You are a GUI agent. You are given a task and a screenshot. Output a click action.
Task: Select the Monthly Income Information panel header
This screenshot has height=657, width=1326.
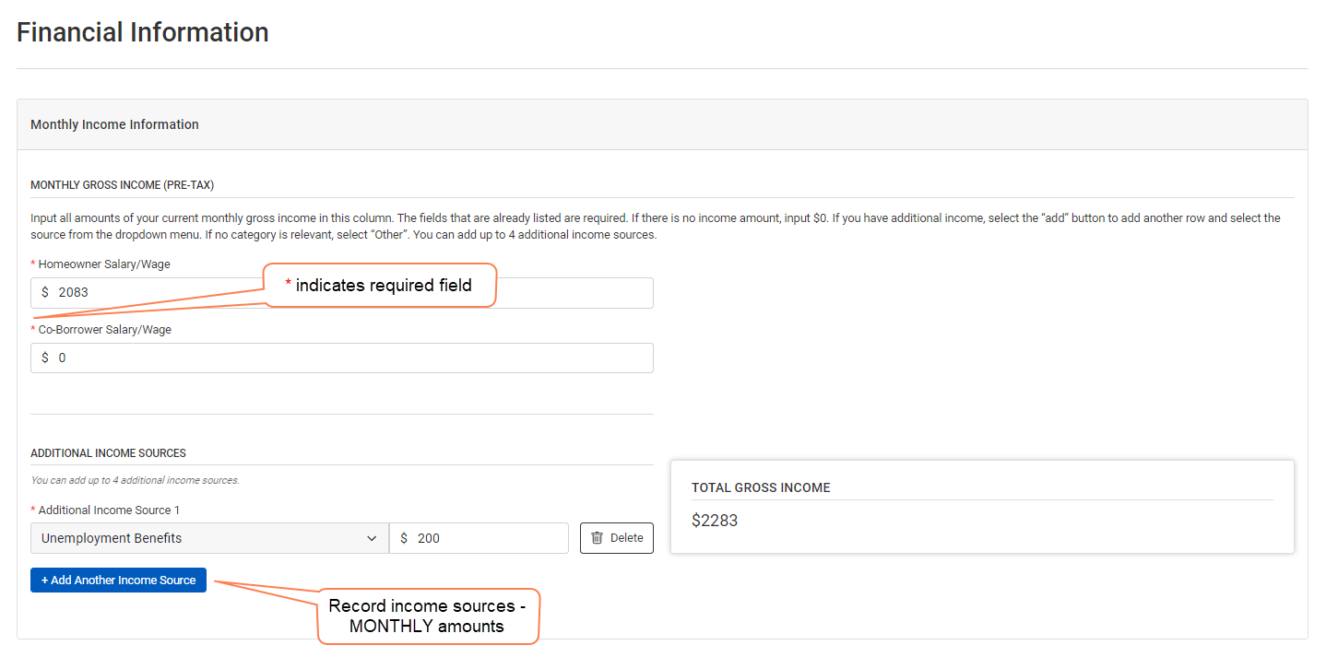[115, 124]
